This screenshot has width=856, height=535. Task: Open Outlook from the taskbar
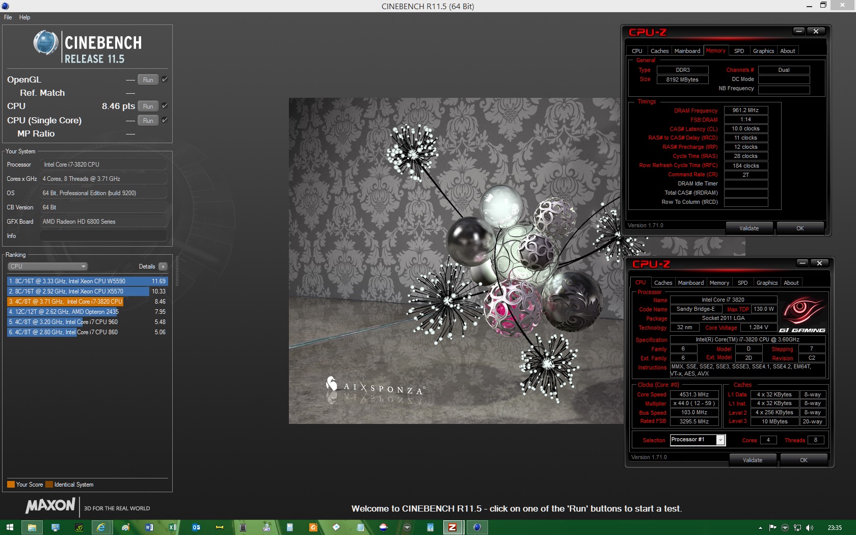pos(196,527)
